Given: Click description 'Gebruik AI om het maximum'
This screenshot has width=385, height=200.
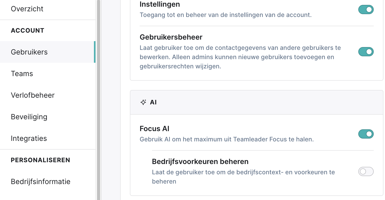Looking at the screenshot, I should (227, 140).
